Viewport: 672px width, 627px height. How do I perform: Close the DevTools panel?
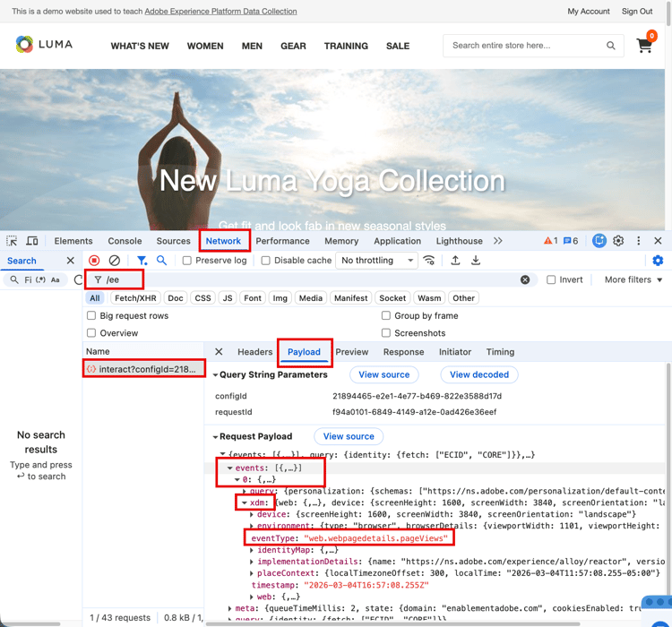(x=658, y=241)
